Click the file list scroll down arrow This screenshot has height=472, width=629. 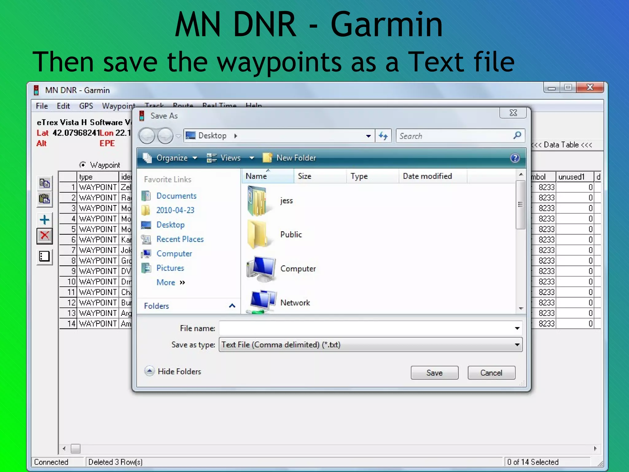tap(521, 308)
